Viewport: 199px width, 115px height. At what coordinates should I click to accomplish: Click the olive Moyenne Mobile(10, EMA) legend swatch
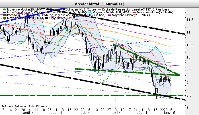tap(5, 18)
